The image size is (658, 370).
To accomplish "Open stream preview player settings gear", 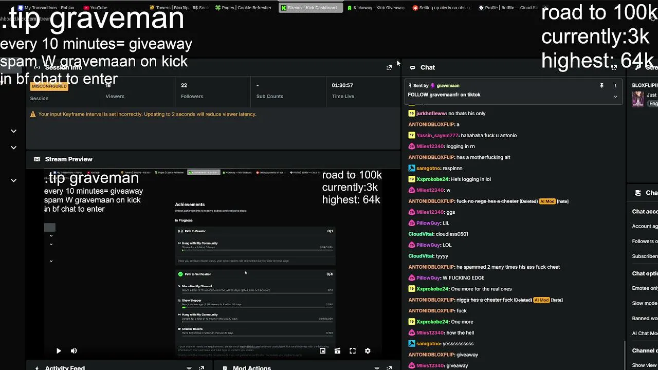I will pos(368,351).
